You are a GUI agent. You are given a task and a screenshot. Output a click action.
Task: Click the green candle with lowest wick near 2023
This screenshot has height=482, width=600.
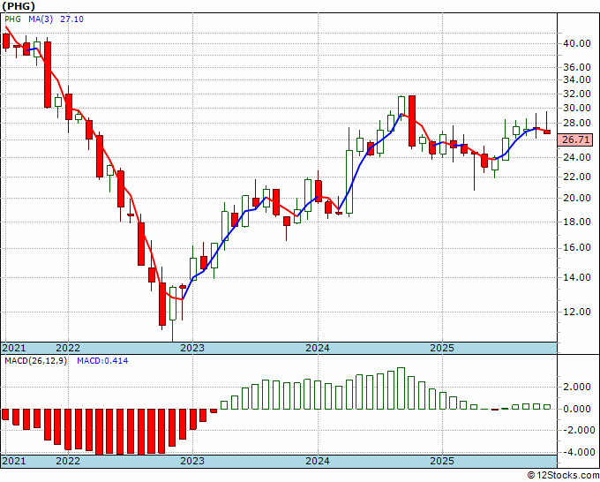(x=173, y=303)
